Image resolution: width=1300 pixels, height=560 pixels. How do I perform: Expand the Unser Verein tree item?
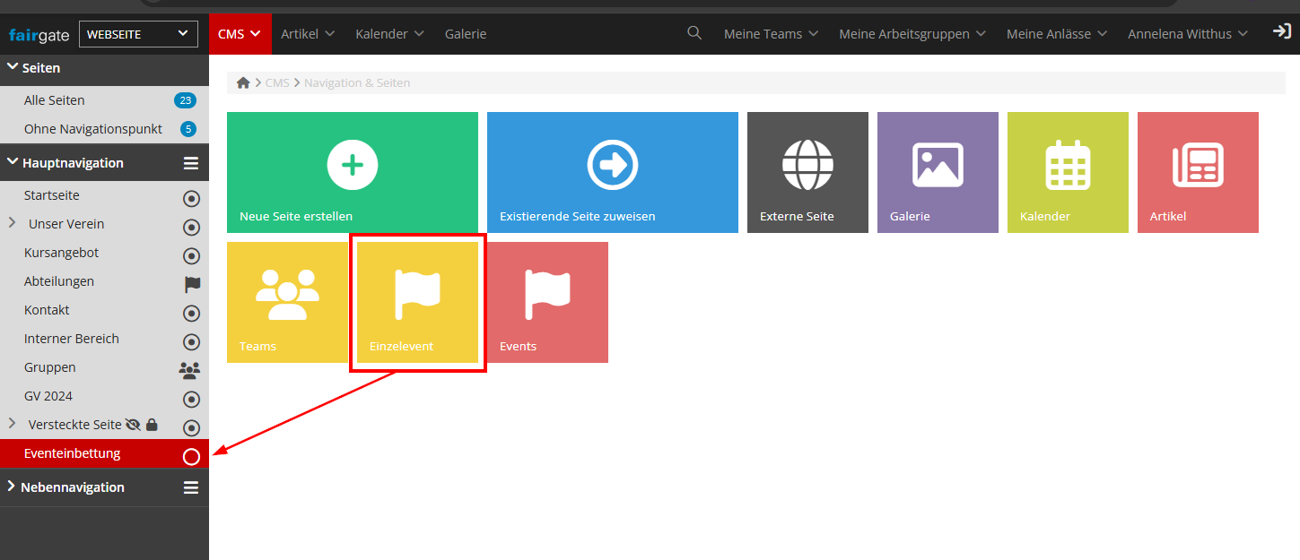[12, 223]
